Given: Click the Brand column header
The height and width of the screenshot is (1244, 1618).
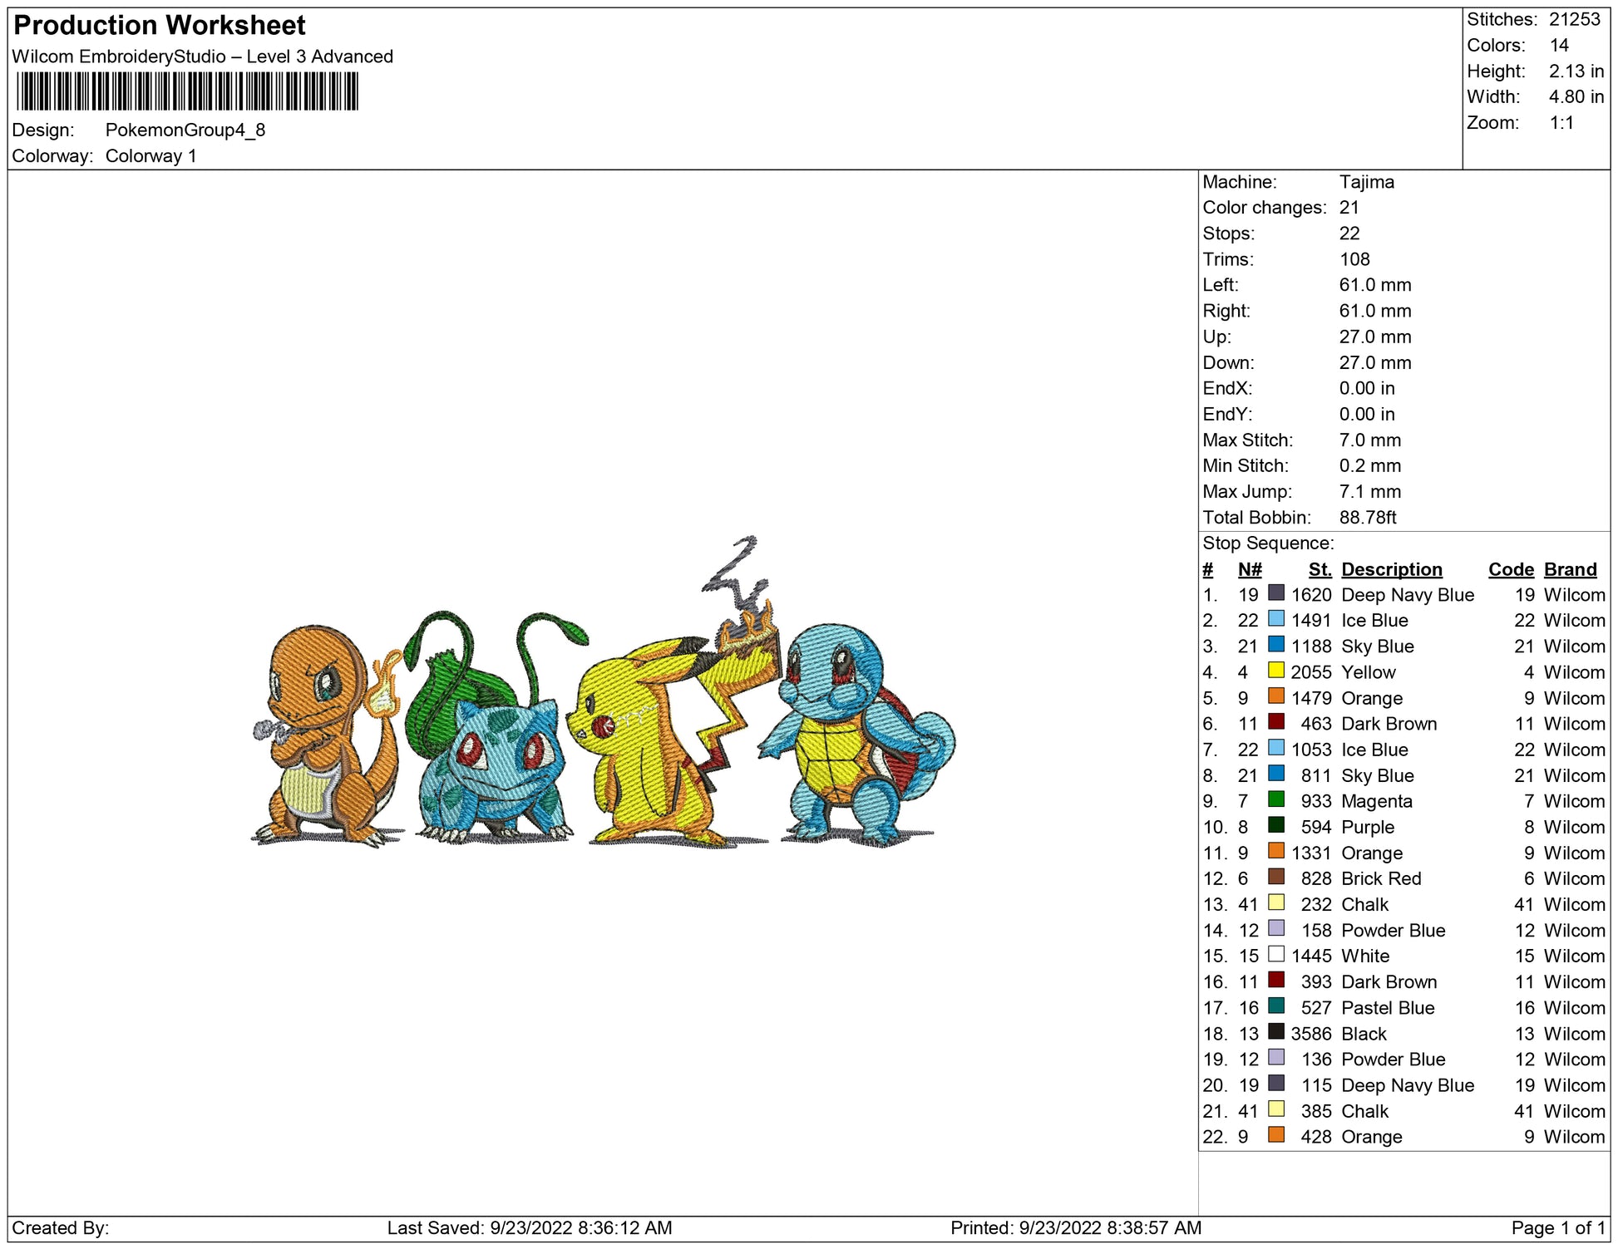Looking at the screenshot, I should point(1570,569).
